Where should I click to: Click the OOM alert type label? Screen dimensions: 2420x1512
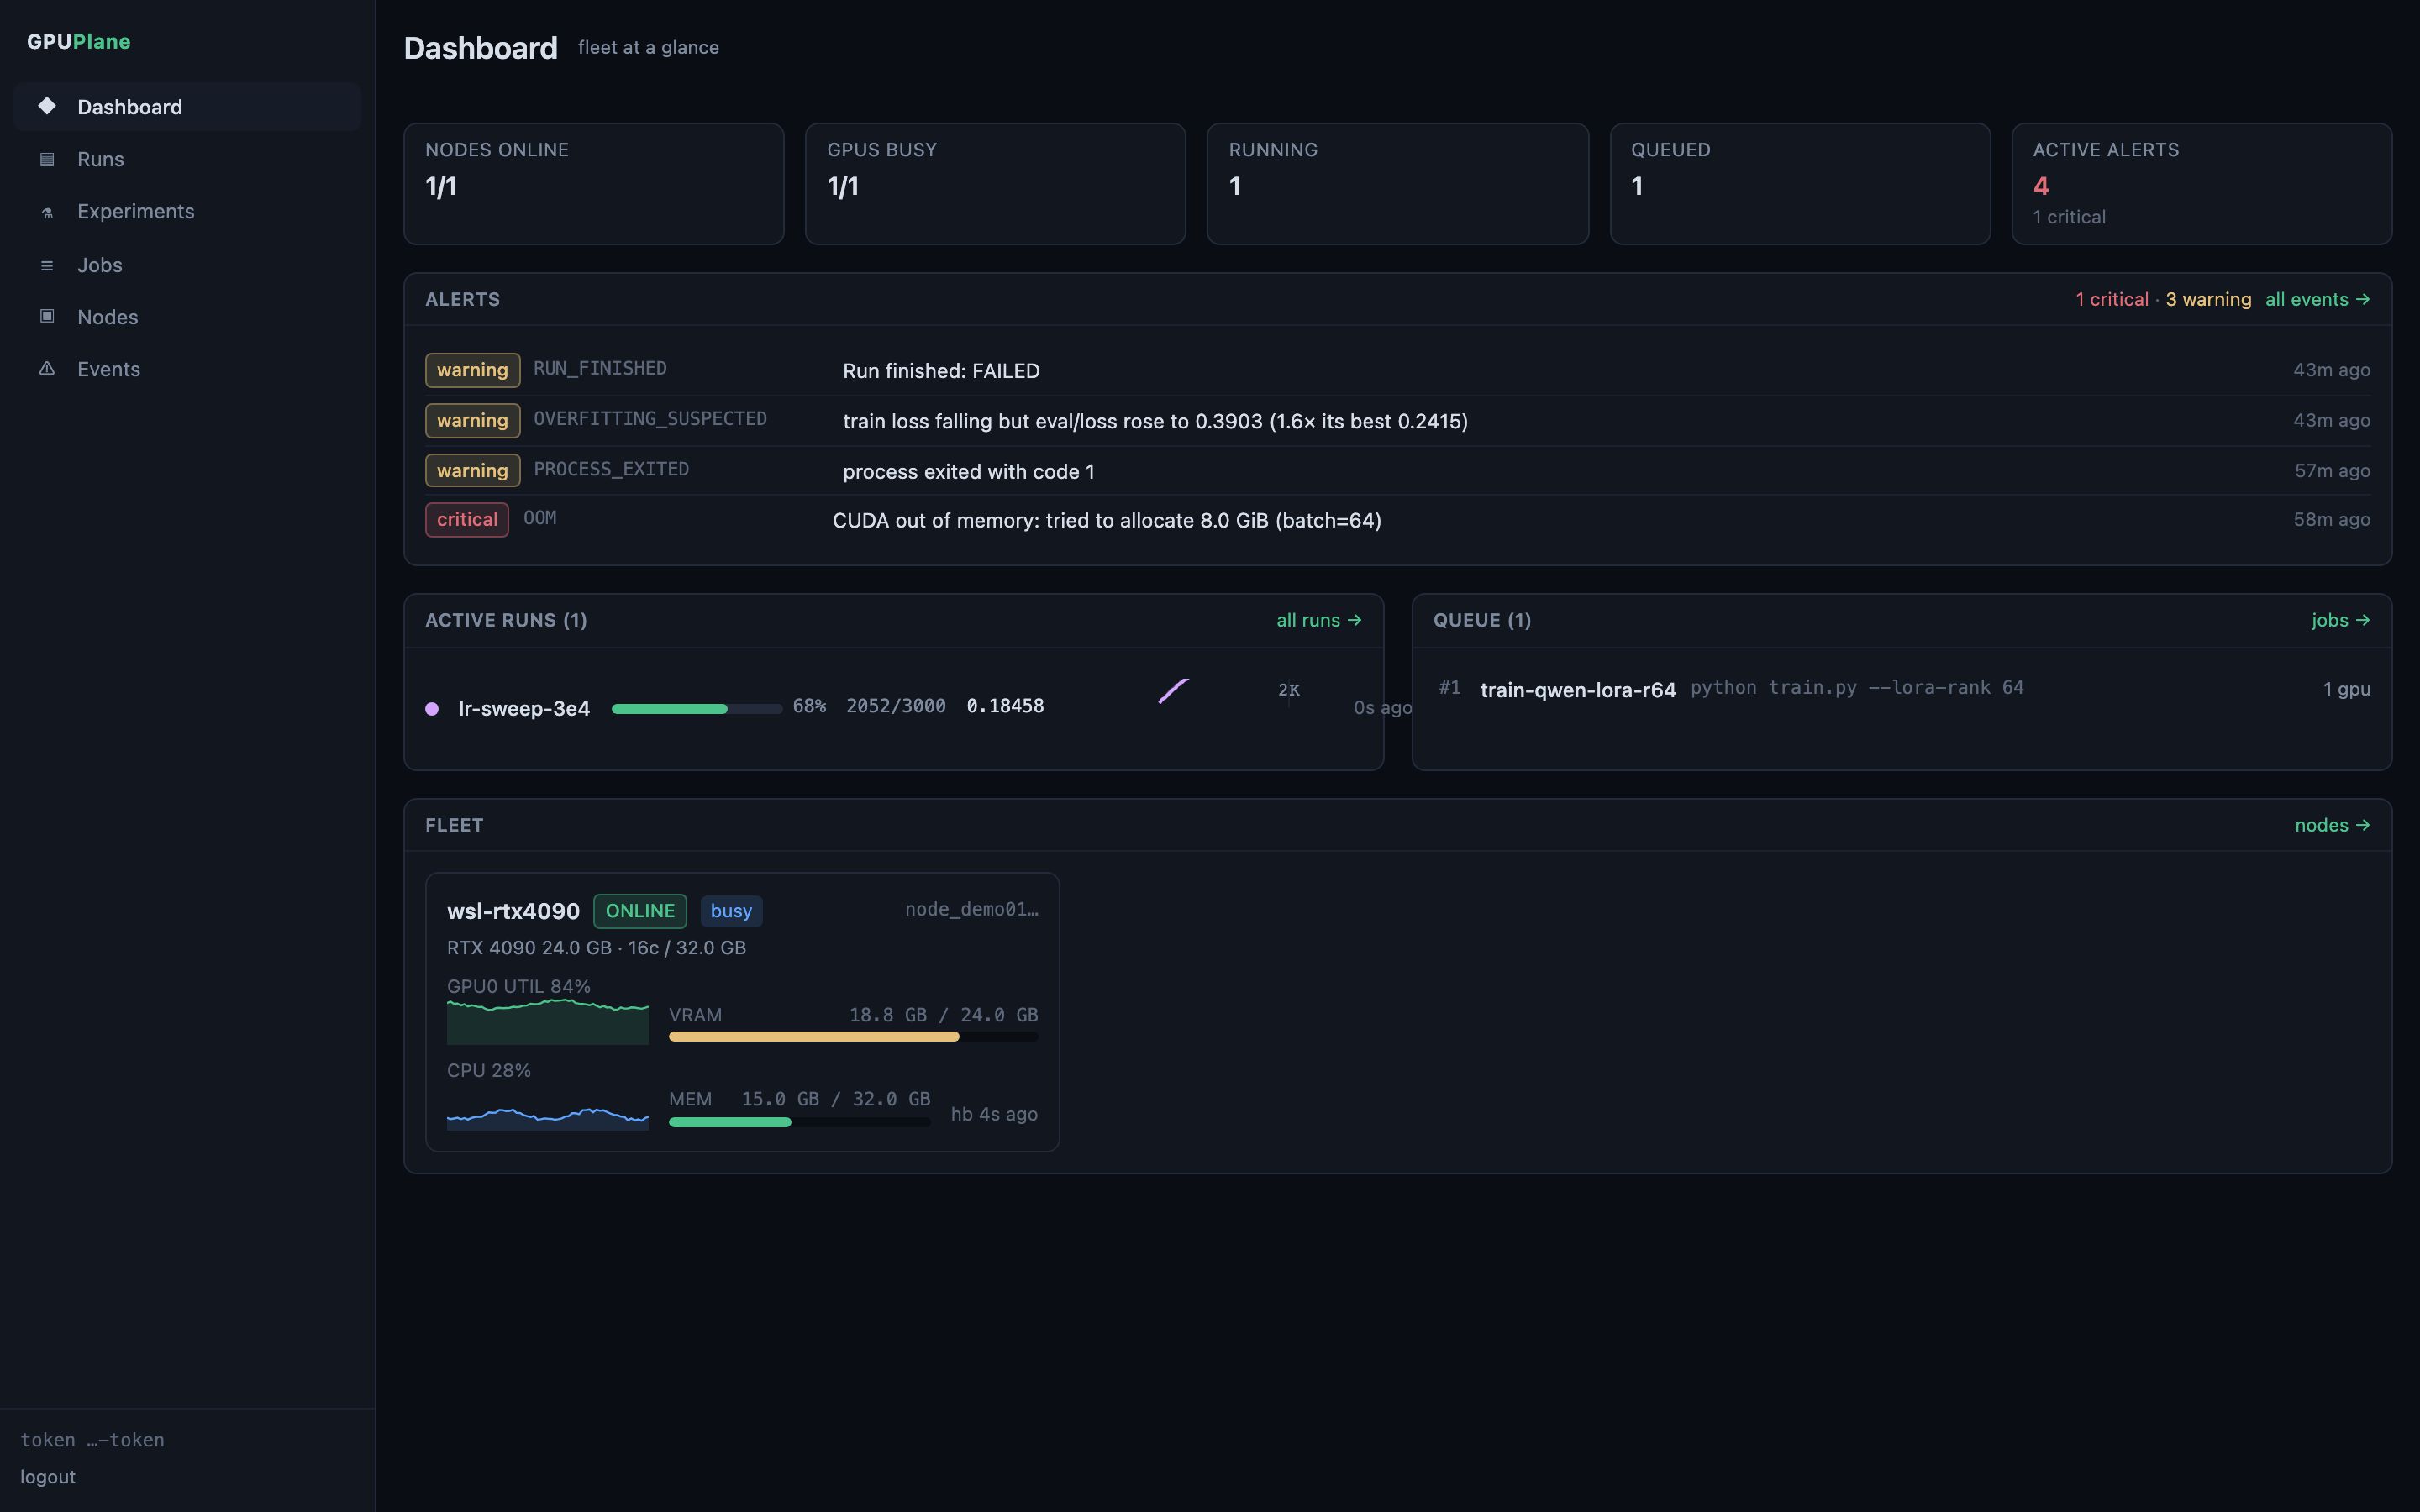[x=540, y=518]
